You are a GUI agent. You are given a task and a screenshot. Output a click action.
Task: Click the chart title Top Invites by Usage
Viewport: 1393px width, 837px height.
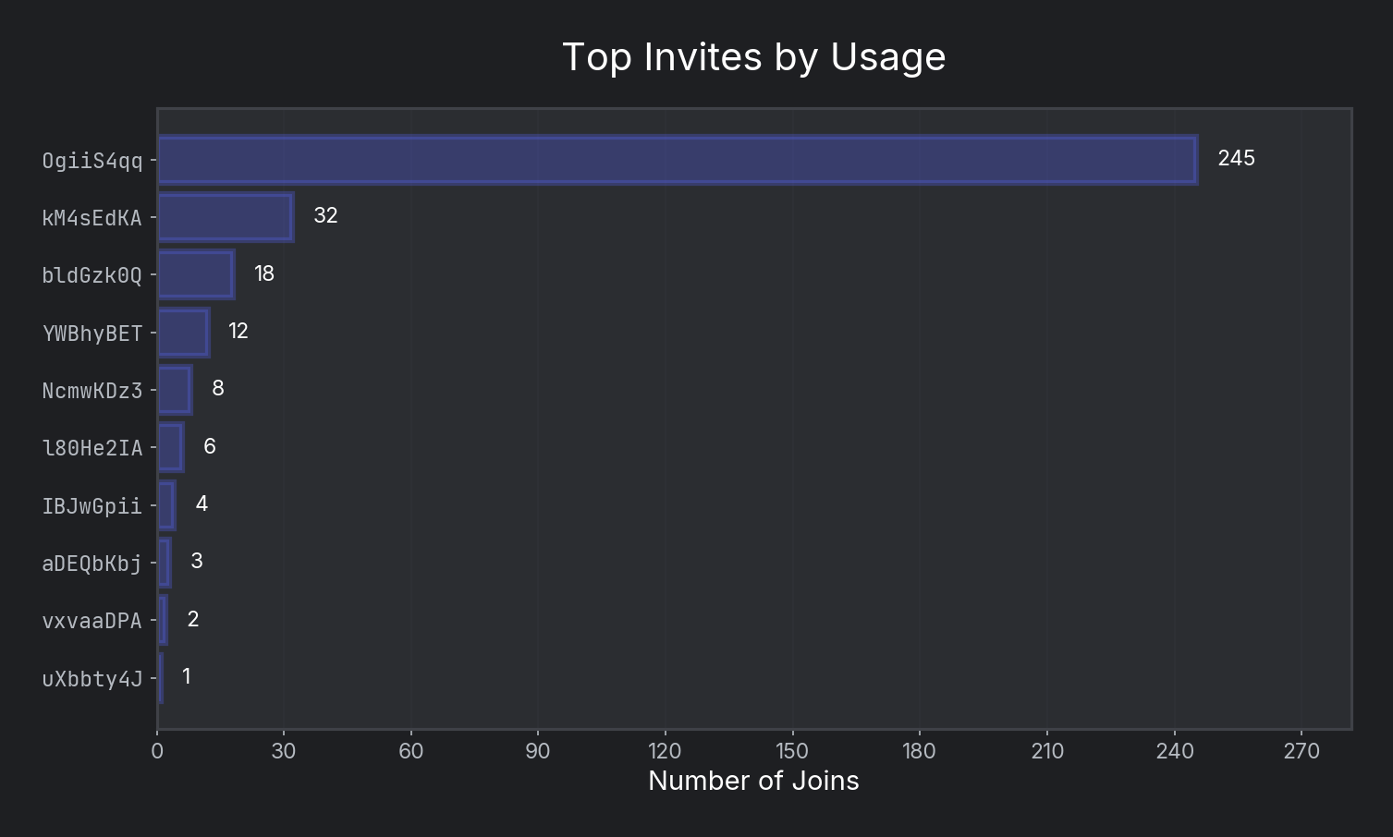click(x=753, y=57)
